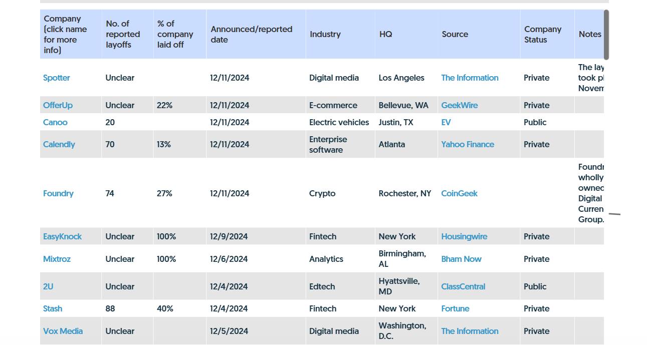Click the EasyKnock company link
This screenshot has height=345, width=647.
62,236
